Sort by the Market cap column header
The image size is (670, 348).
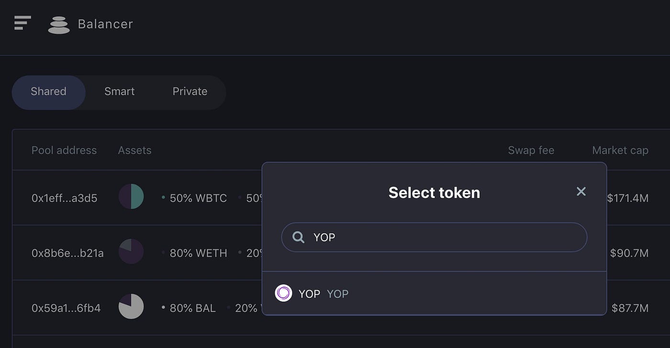coord(620,150)
